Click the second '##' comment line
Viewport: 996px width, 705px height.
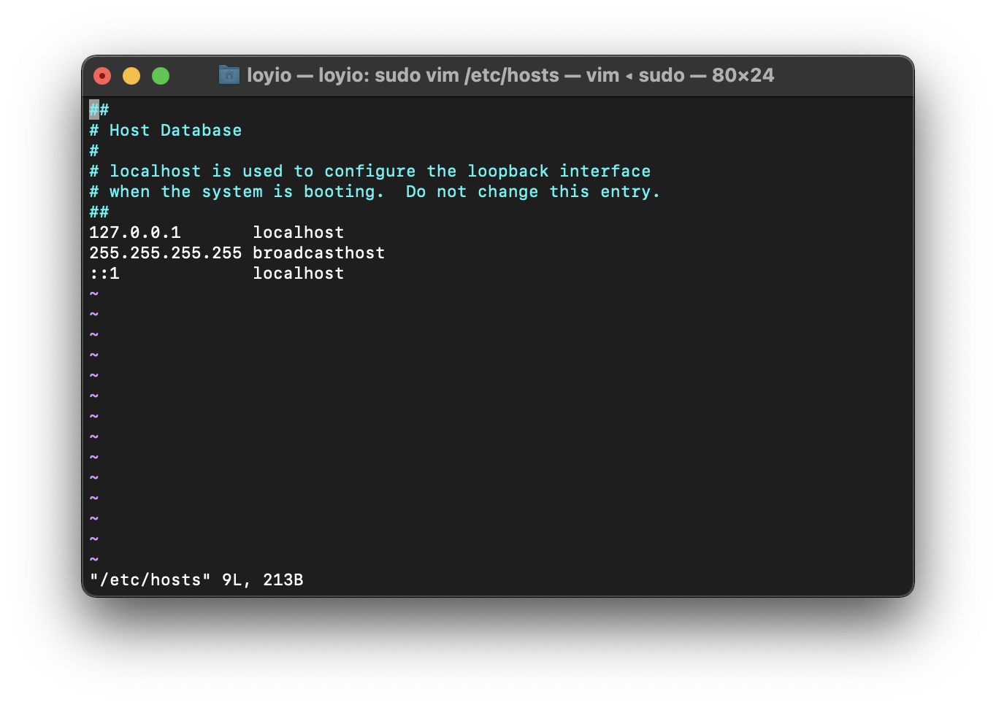point(99,212)
